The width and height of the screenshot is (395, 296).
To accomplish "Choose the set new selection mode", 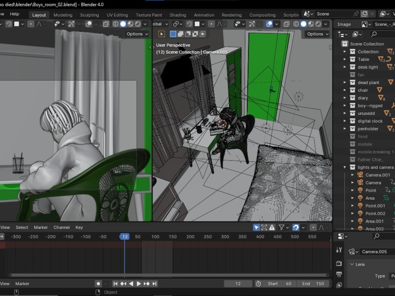I will [x=173, y=34].
